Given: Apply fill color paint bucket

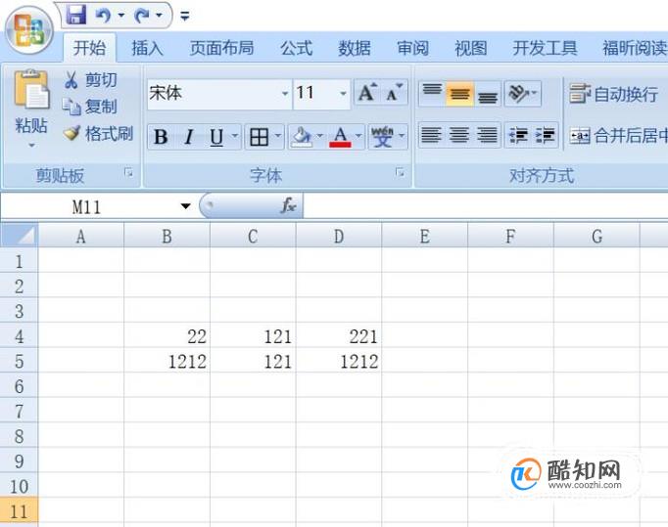Looking at the screenshot, I should (302, 137).
